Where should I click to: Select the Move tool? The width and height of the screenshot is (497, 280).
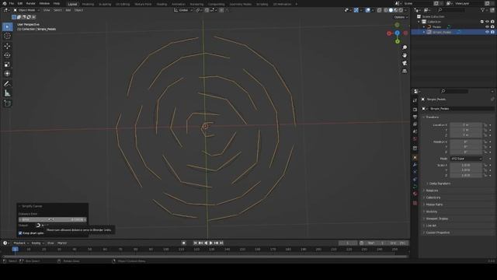point(7,46)
